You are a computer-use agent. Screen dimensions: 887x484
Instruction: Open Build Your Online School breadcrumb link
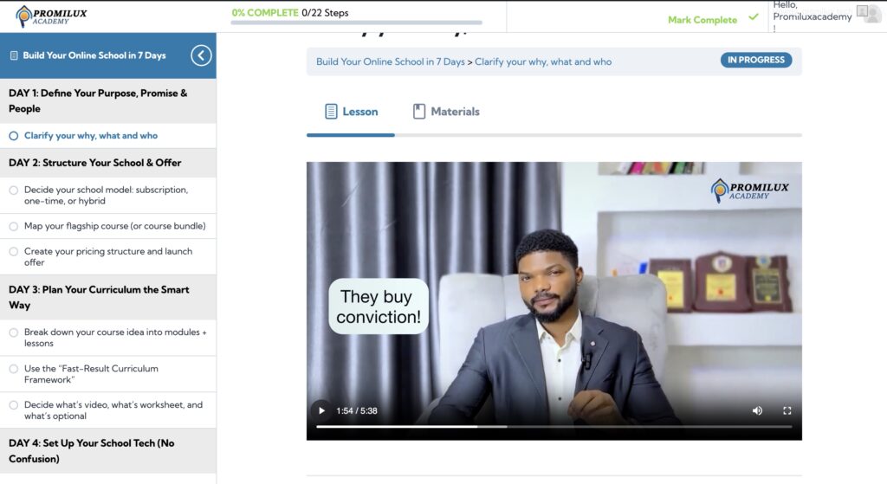tap(390, 61)
